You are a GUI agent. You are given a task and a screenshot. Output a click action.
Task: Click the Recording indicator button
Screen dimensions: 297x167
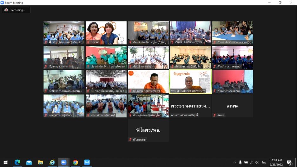tap(16, 10)
